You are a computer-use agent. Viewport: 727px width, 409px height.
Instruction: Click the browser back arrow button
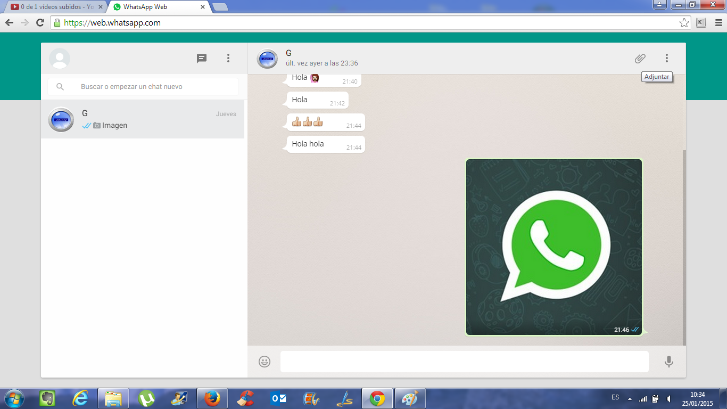pyautogui.click(x=9, y=22)
